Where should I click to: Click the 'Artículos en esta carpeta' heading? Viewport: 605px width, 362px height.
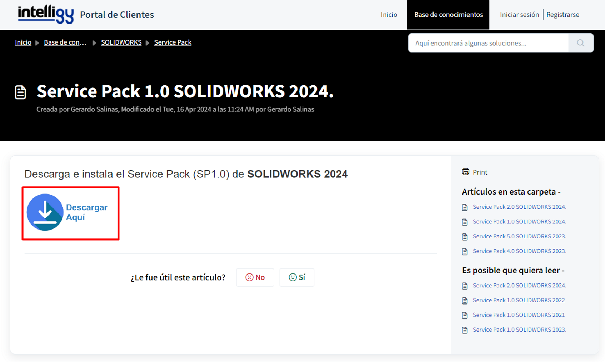pos(511,192)
